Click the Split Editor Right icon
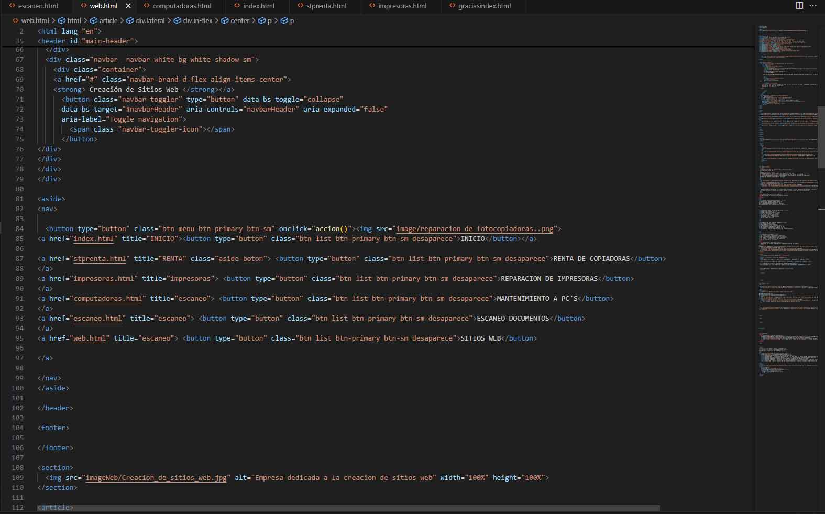This screenshot has height=514, width=825. point(799,6)
